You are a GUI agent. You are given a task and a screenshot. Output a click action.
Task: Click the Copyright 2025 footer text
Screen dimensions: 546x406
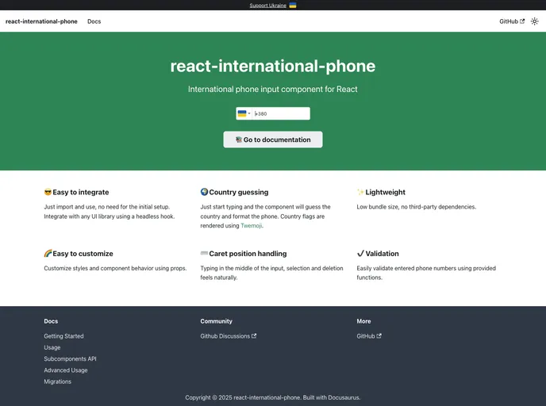click(273, 397)
